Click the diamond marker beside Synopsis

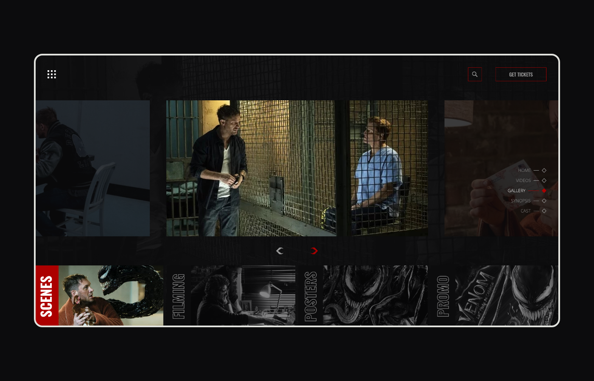click(x=544, y=201)
